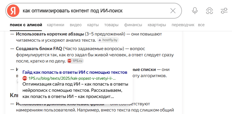
Task: Switch to the 'картинки' tab
Action: (x=55, y=25)
